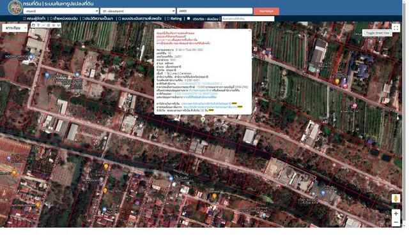The image size is (409, 238).
Task: Zoom out of the map with the minus button
Action: tap(396, 222)
